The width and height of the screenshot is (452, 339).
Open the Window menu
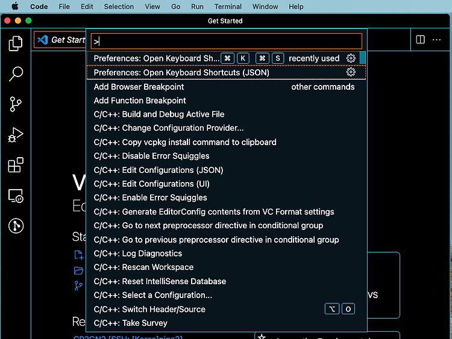(x=265, y=7)
